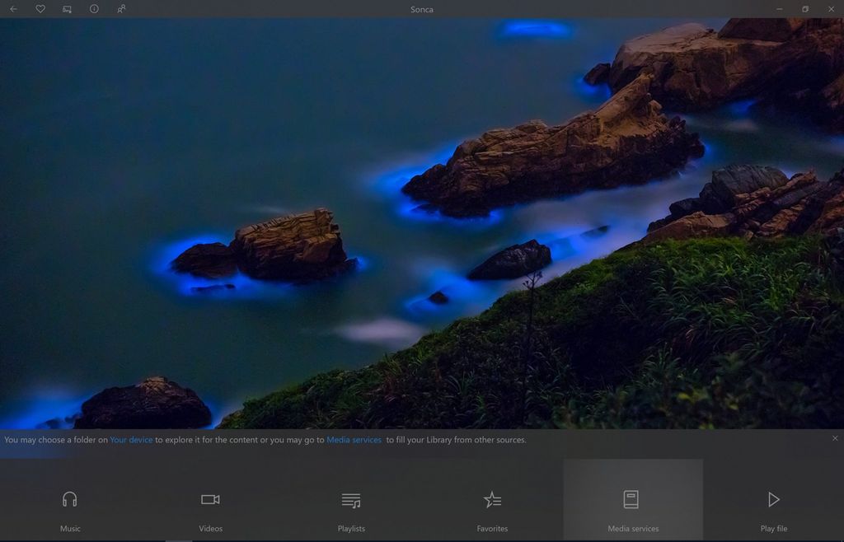Image resolution: width=844 pixels, height=542 pixels.
Task: Open the Media services book icon
Action: pyautogui.click(x=632, y=498)
